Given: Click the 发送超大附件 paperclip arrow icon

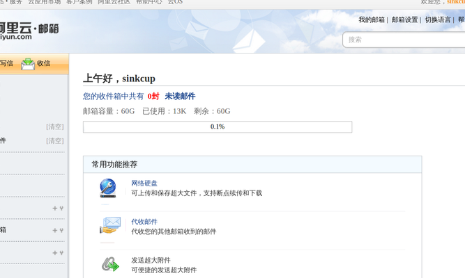Looking at the screenshot, I should point(110,264).
